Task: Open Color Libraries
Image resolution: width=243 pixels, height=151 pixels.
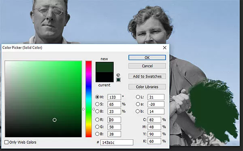Action: pos(147,87)
